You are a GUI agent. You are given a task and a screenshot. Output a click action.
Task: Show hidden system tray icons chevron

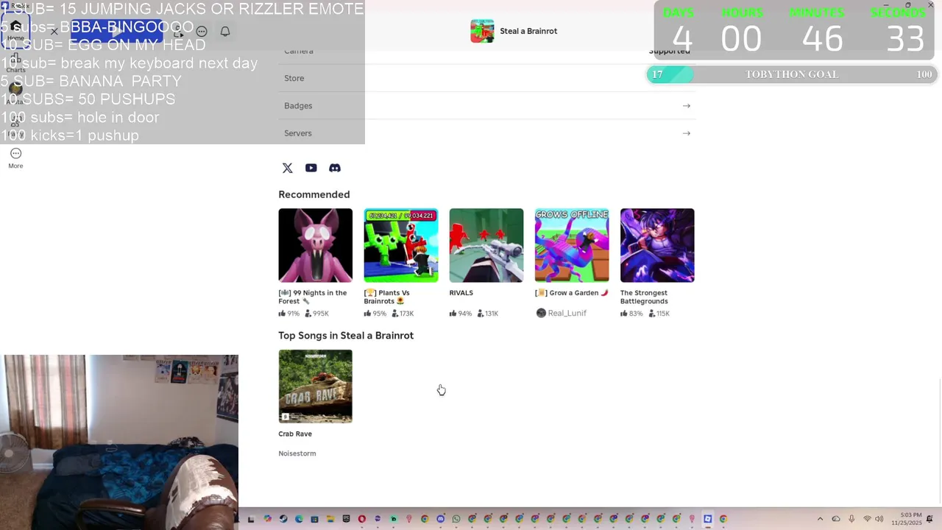tap(820, 519)
